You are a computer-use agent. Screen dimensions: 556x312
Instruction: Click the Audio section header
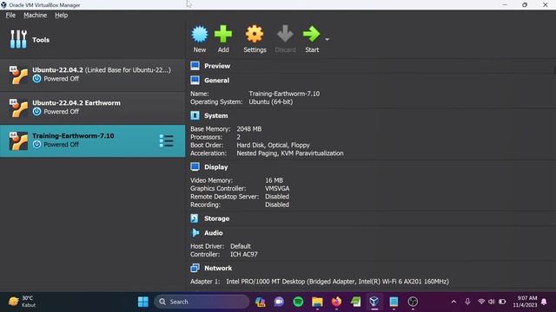[214, 233]
